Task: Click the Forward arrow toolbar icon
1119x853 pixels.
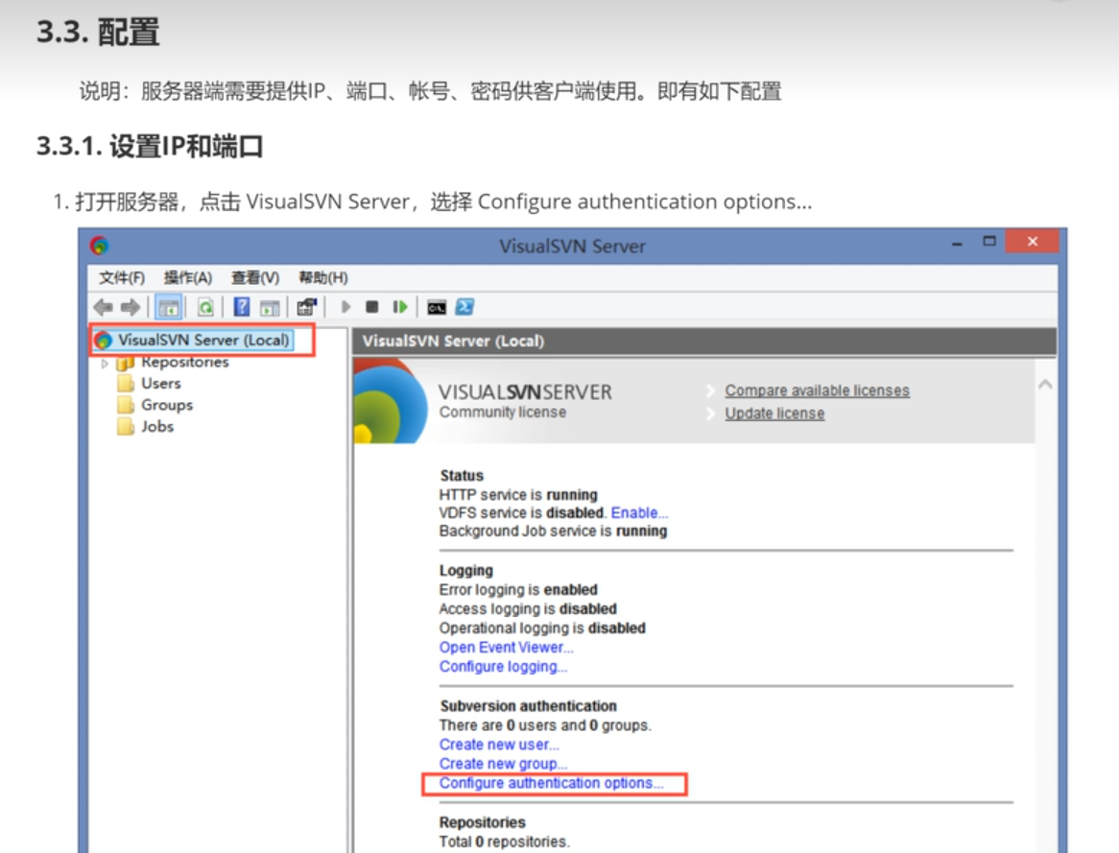Action: pos(130,308)
